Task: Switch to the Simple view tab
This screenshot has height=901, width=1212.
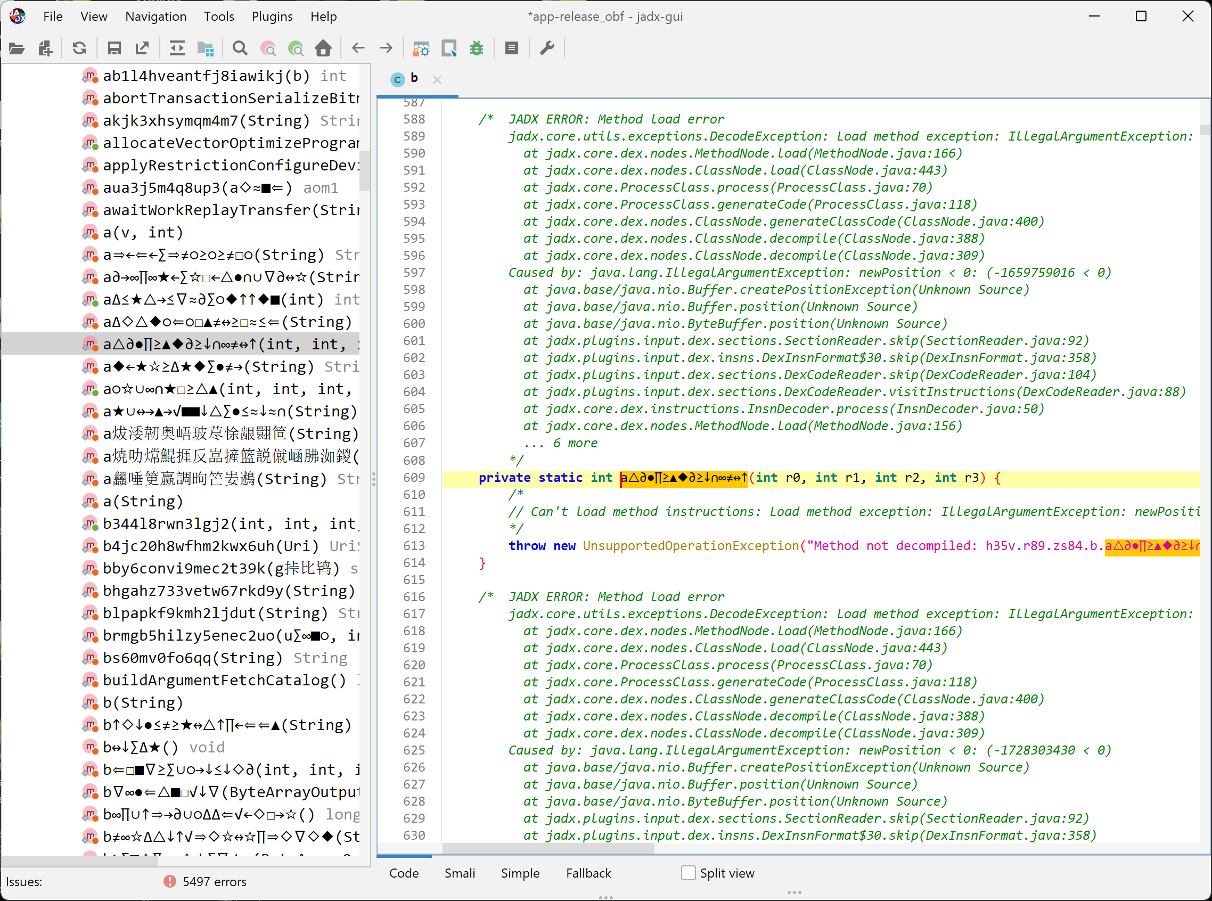Action: coord(520,873)
